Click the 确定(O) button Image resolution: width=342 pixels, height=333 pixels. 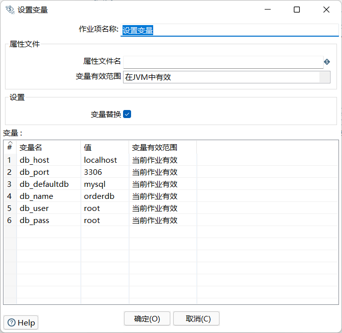[147, 318]
